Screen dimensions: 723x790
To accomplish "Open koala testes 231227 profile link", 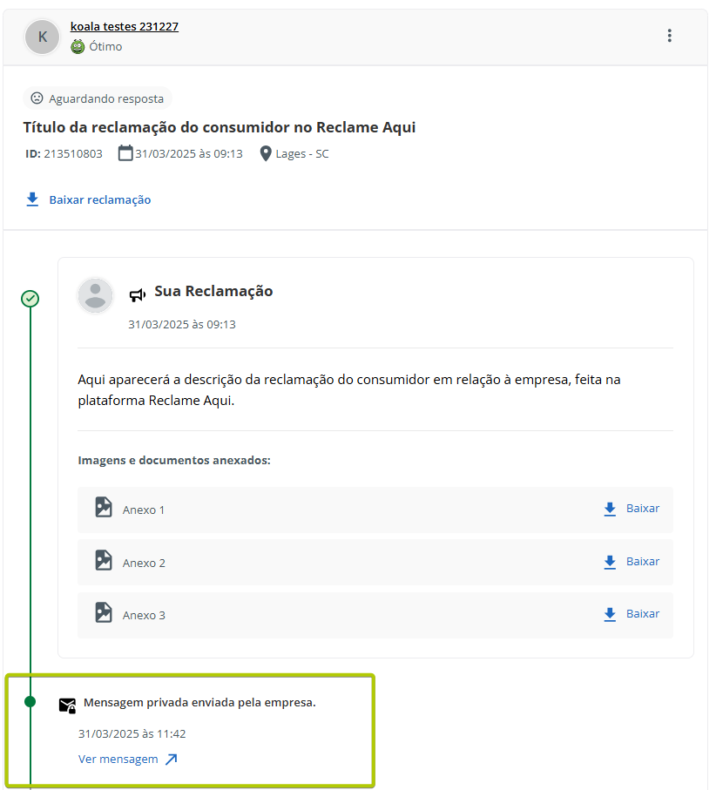I will tap(124, 27).
